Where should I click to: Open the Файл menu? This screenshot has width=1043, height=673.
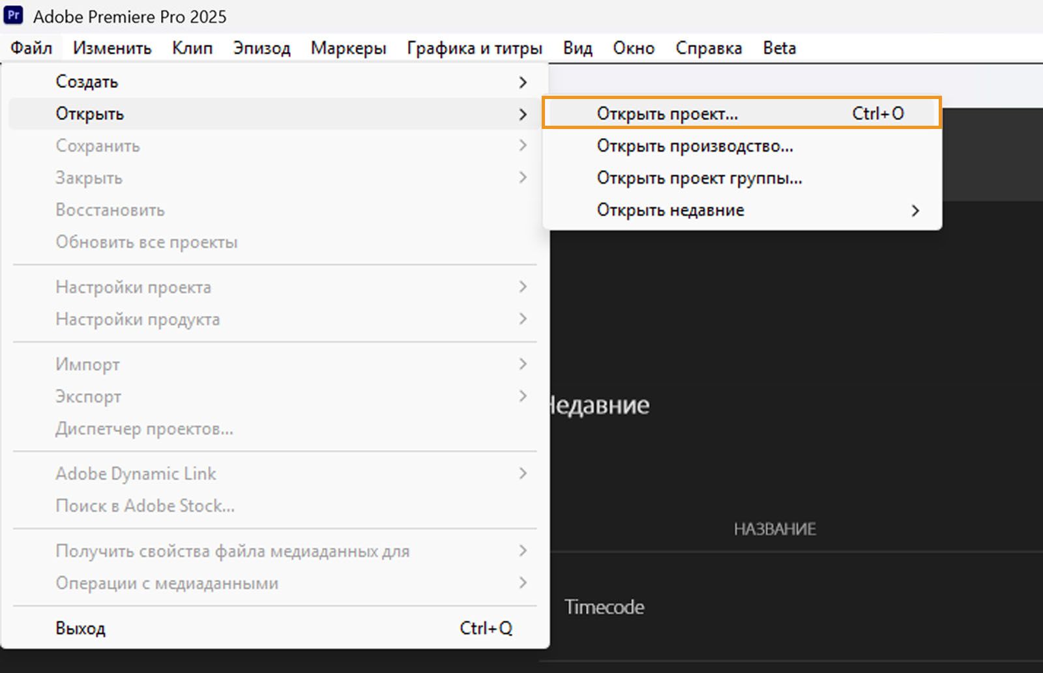(31, 48)
